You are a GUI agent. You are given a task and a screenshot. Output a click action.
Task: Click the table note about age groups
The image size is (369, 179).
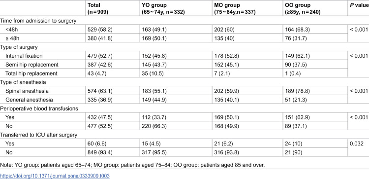tap(132, 165)
